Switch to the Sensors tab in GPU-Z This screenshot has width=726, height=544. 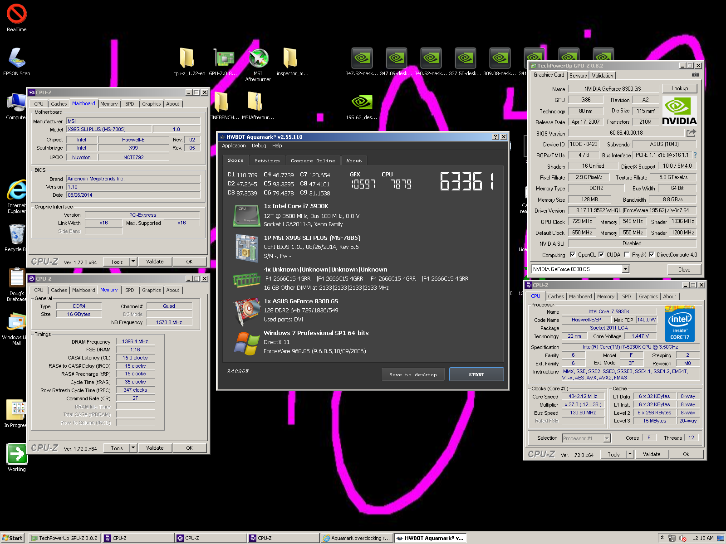pos(578,76)
